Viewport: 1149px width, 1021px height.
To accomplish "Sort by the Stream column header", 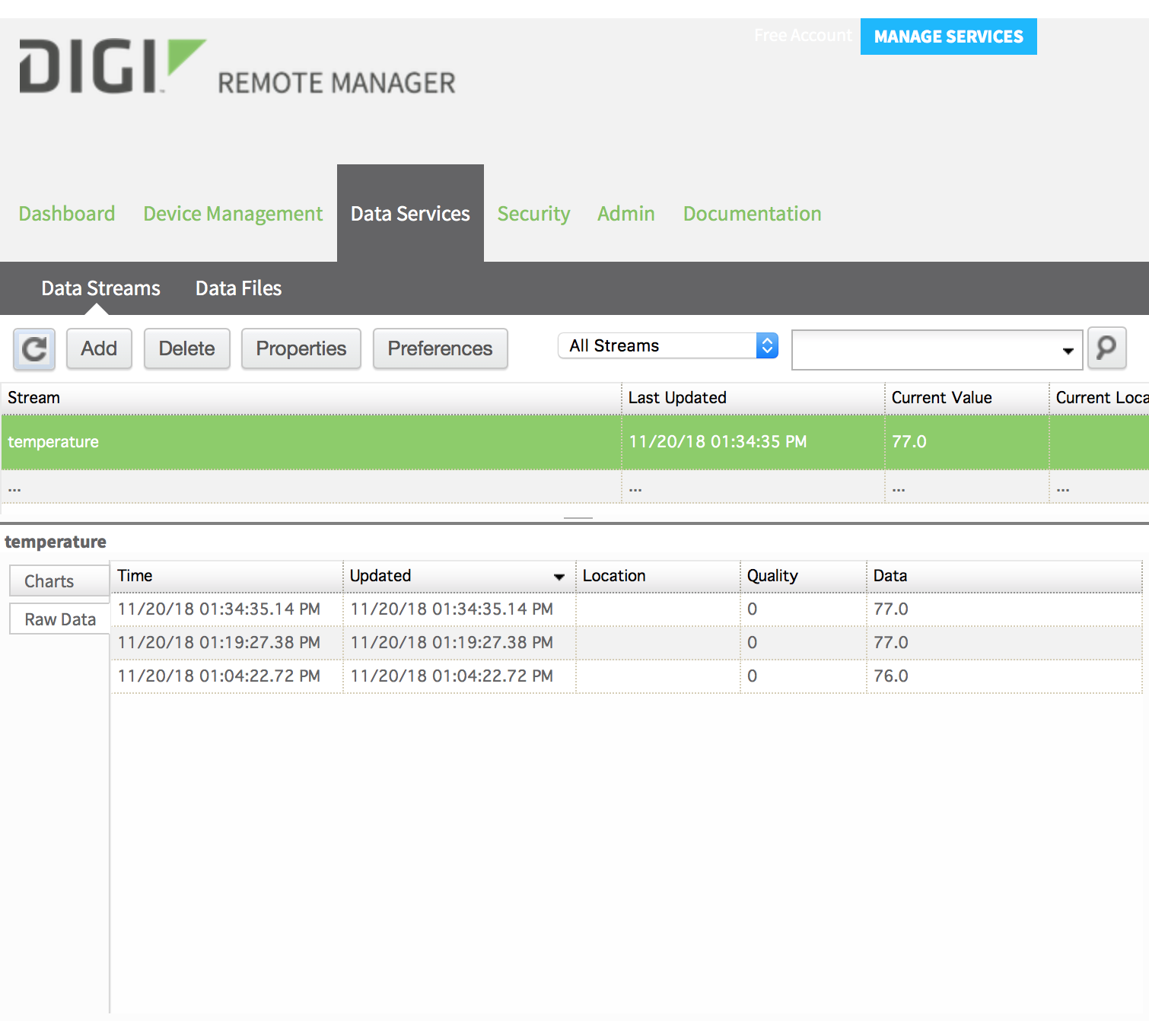I will (311, 398).
